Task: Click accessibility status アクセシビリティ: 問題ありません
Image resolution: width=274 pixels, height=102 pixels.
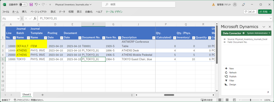Action: [x=29, y=100]
